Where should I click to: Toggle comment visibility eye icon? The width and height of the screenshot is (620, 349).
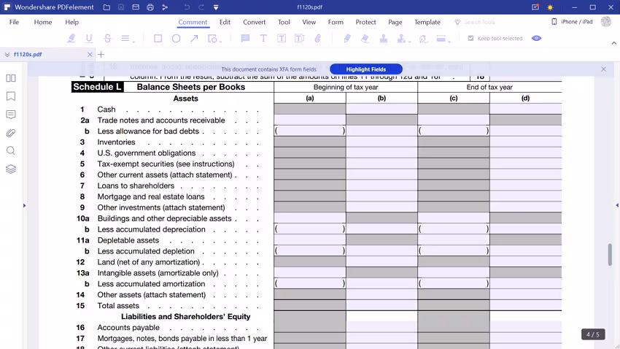pyautogui.click(x=536, y=39)
